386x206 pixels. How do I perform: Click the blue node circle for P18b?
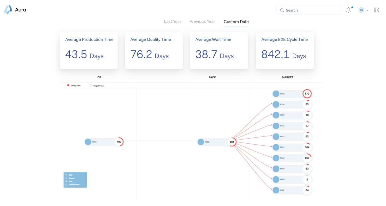pyautogui.click(x=276, y=104)
